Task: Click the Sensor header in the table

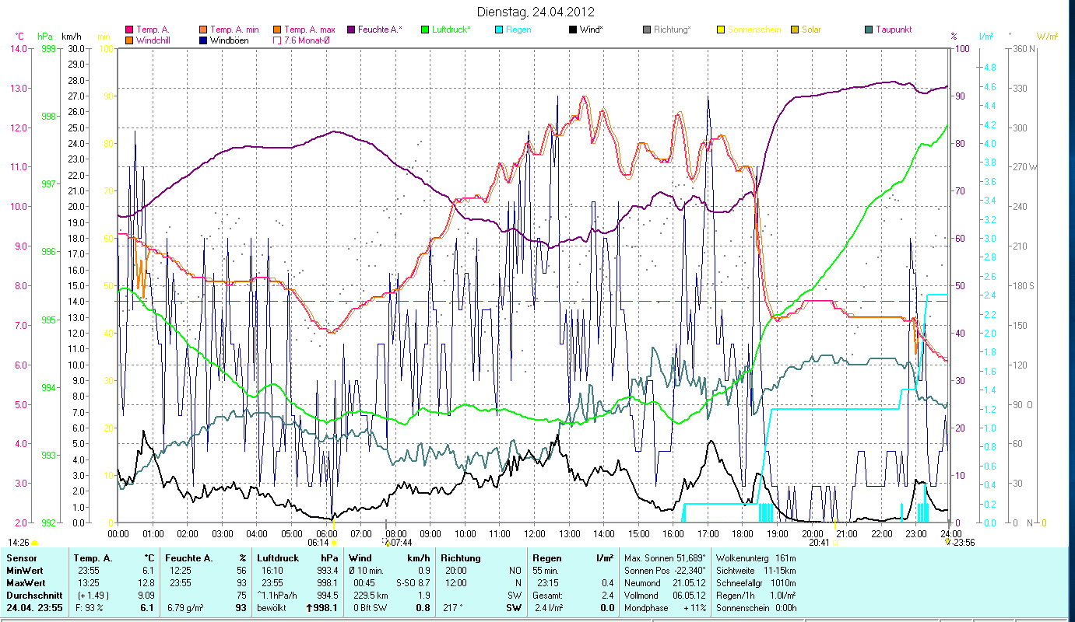Action: tap(20, 558)
